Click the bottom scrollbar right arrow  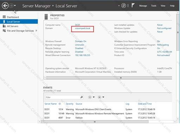coord(175,122)
